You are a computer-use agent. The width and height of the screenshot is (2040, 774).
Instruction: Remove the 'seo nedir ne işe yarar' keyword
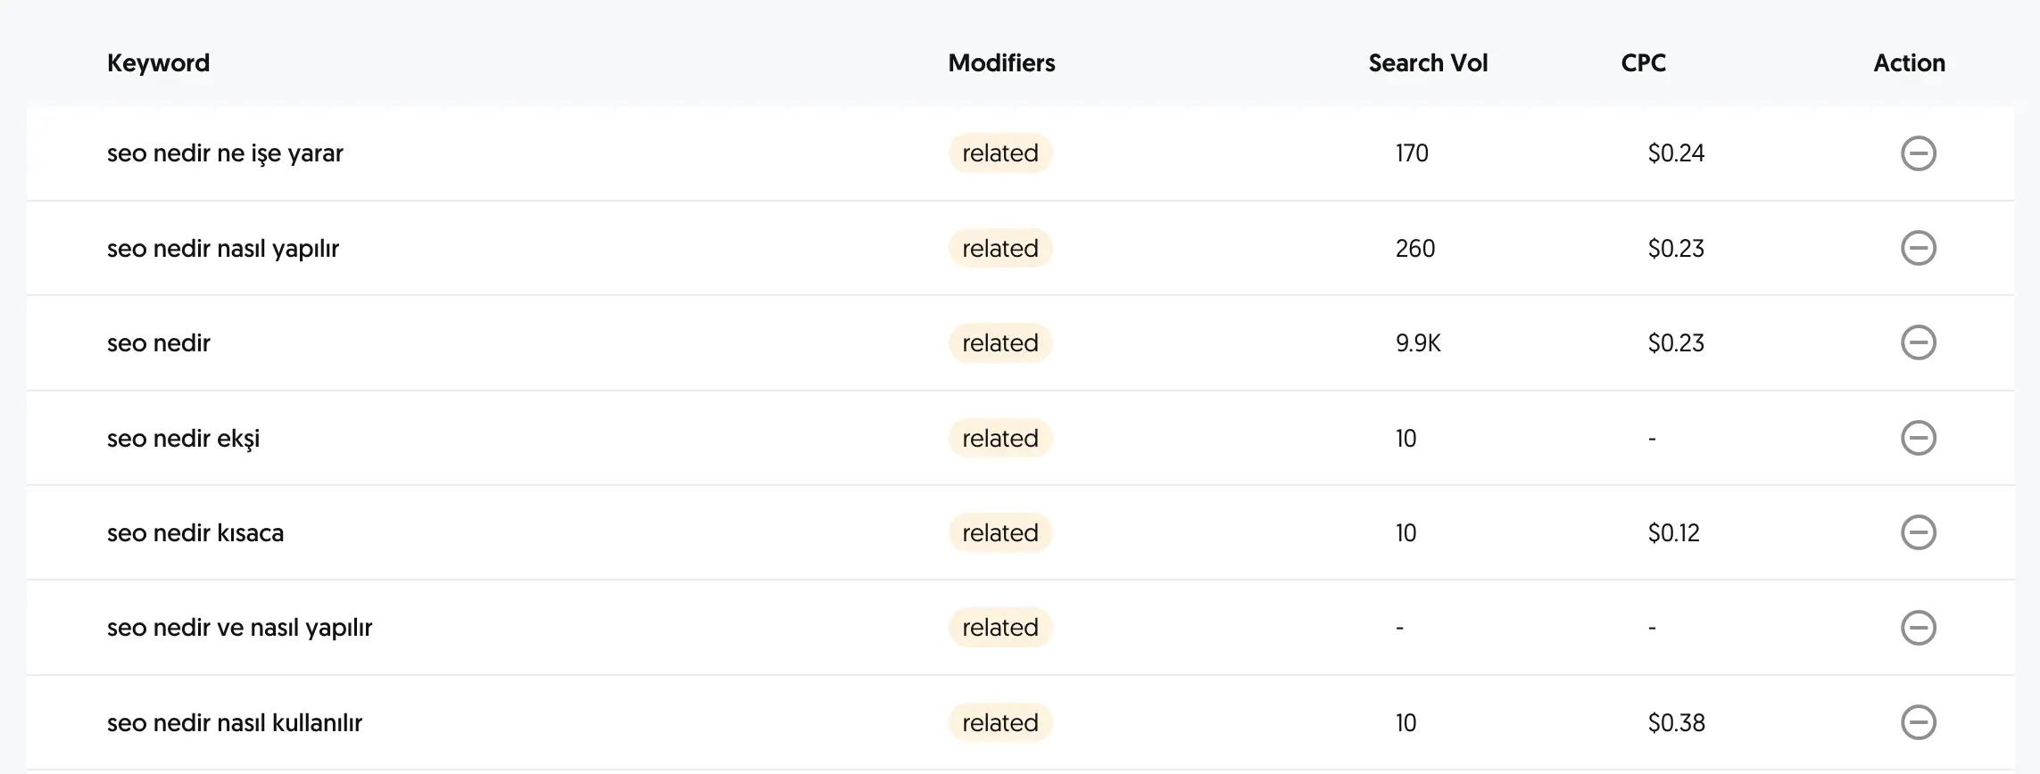click(x=1918, y=153)
